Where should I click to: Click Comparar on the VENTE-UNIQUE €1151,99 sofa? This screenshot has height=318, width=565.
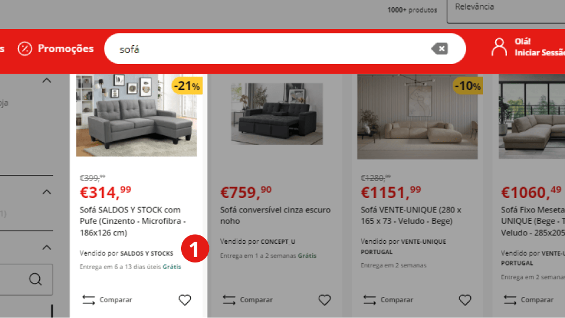[397, 300]
